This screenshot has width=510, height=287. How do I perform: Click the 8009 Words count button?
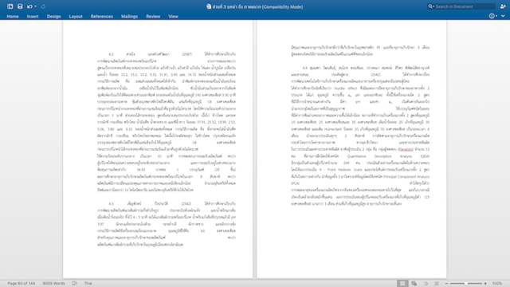[53, 284]
